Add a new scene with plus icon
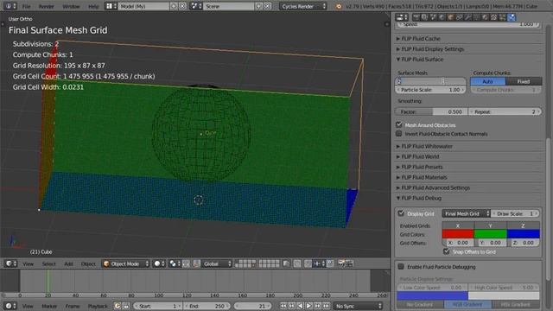 click(x=259, y=6)
